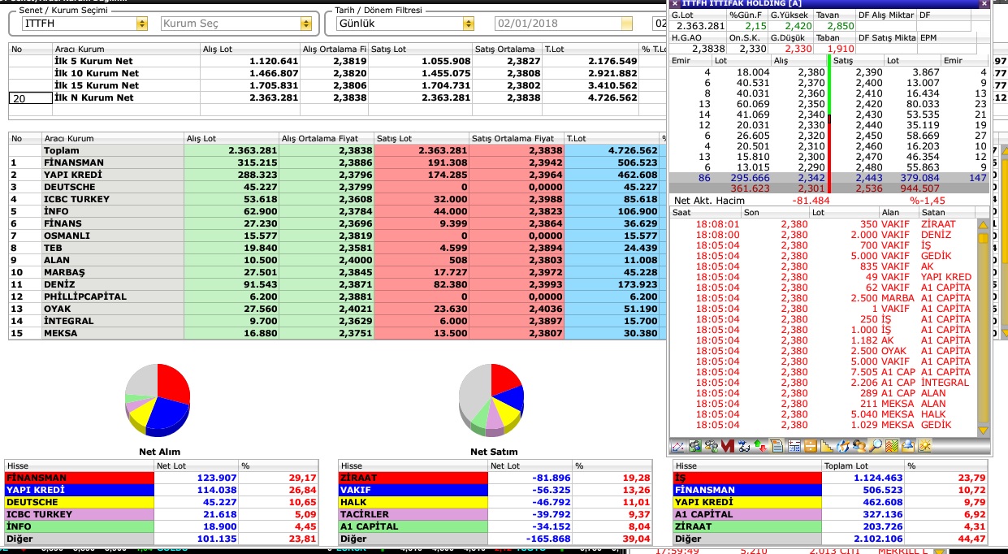Click the yellow-green people group icon

click(x=711, y=446)
